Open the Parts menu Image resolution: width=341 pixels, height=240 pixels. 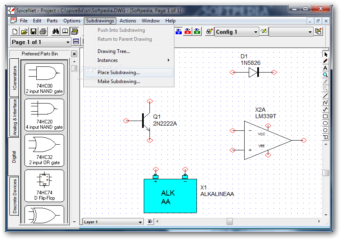coord(52,21)
